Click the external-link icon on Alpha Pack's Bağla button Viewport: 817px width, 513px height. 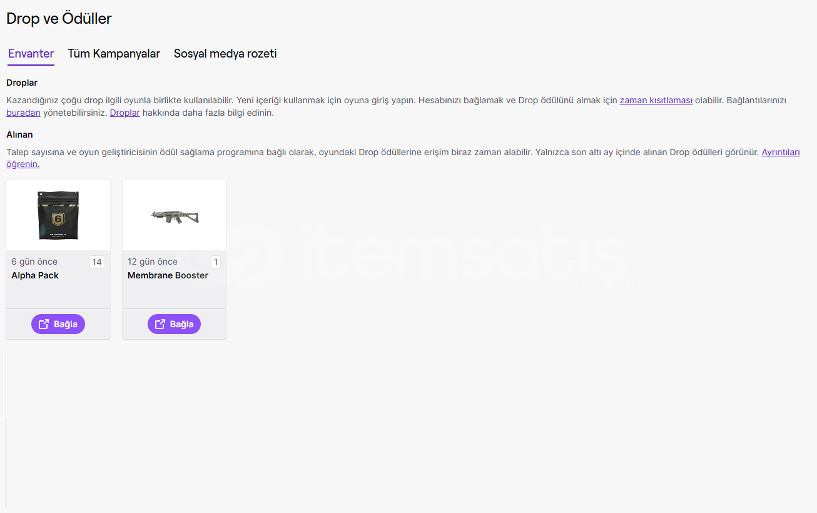tap(44, 324)
